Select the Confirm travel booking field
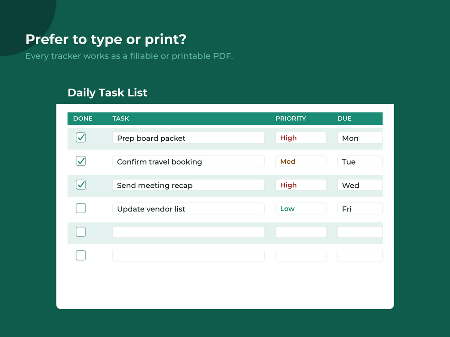Image resolution: width=450 pixels, height=337 pixels. (x=188, y=161)
